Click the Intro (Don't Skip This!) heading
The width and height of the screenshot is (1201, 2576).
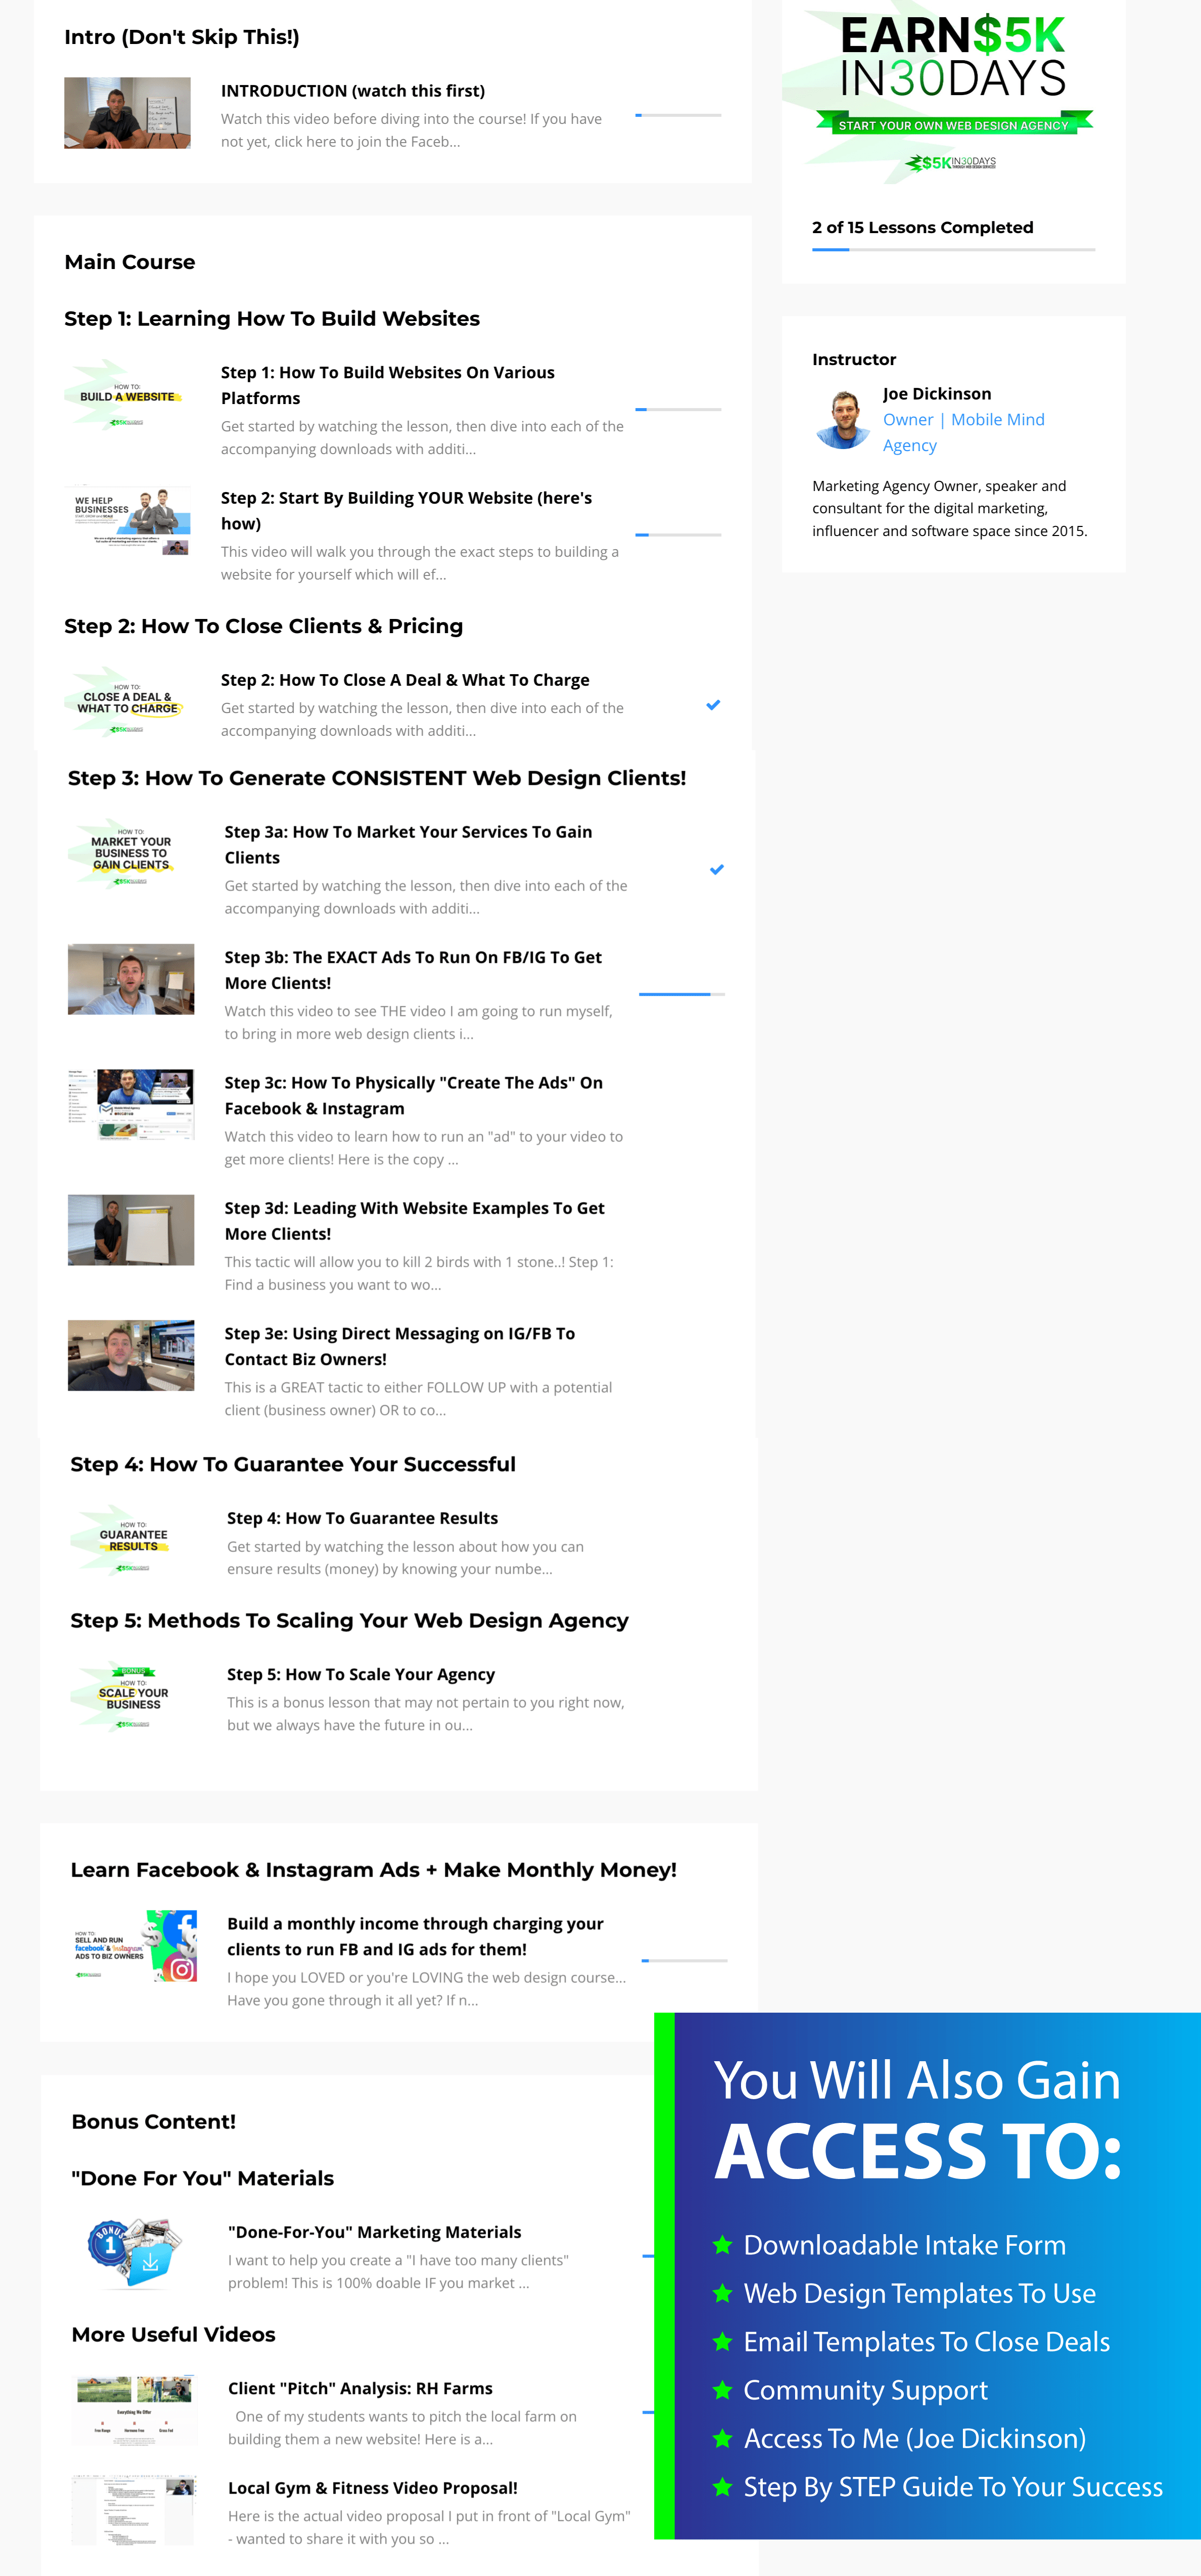pyautogui.click(x=182, y=37)
